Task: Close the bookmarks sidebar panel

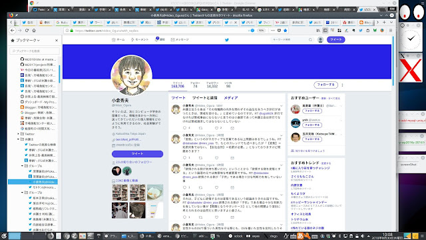Action: [x=57, y=40]
